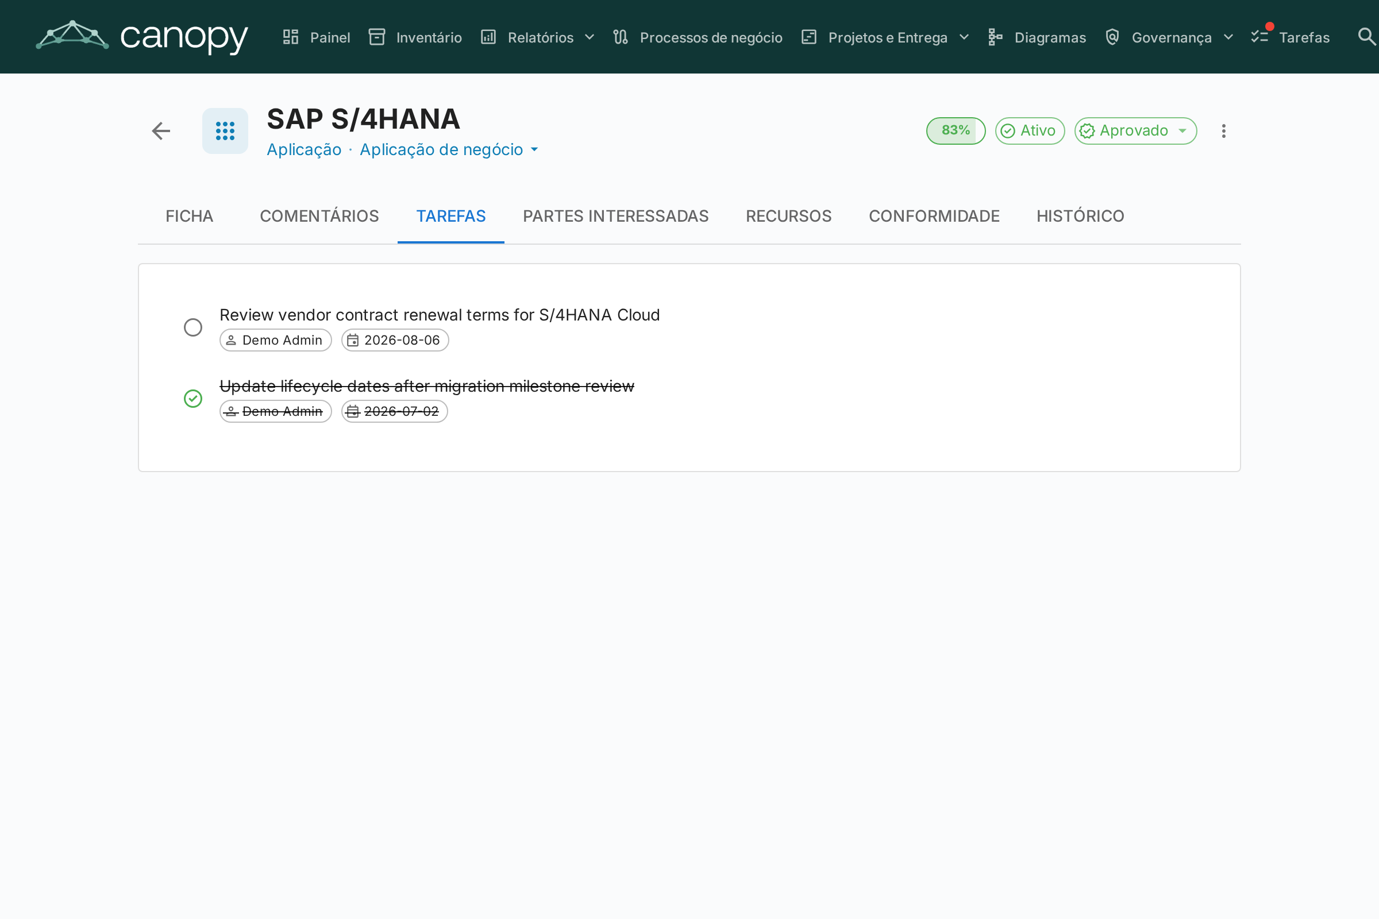Open the RECURSOS tab
The height and width of the screenshot is (919, 1379).
[788, 217]
